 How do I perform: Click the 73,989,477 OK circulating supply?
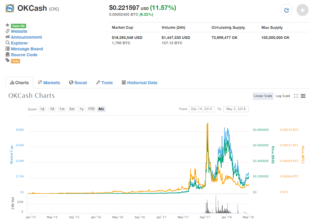(225, 38)
